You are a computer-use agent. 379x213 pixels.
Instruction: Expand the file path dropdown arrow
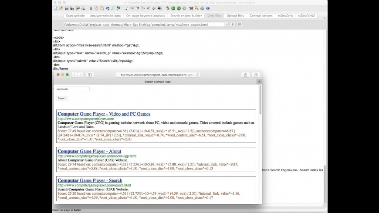[x=226, y=24]
